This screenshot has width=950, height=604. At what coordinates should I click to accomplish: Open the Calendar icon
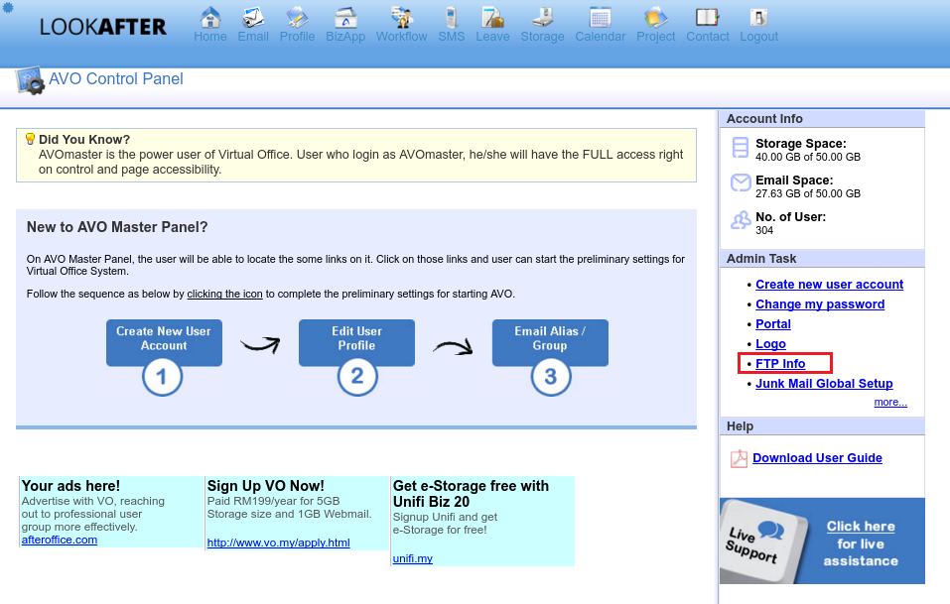click(x=600, y=18)
